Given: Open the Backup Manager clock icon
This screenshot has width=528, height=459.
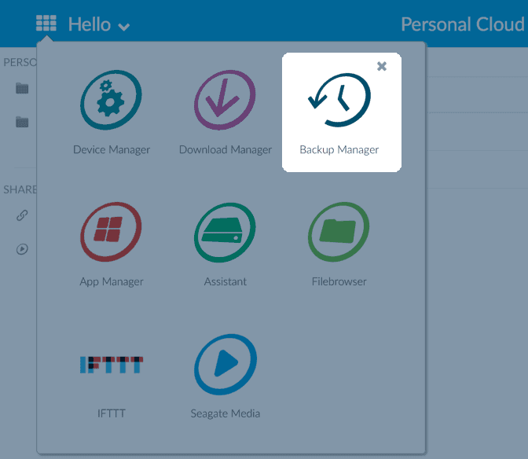Looking at the screenshot, I should point(339,100).
